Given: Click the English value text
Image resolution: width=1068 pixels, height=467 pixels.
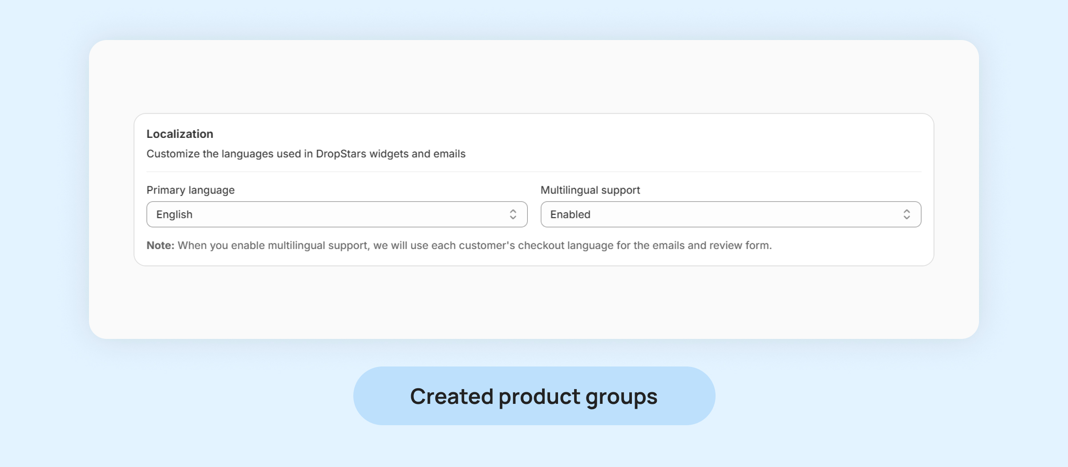Looking at the screenshot, I should pos(174,214).
